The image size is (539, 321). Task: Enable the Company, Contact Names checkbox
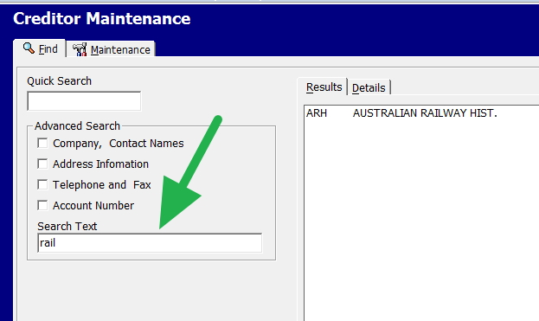42,143
